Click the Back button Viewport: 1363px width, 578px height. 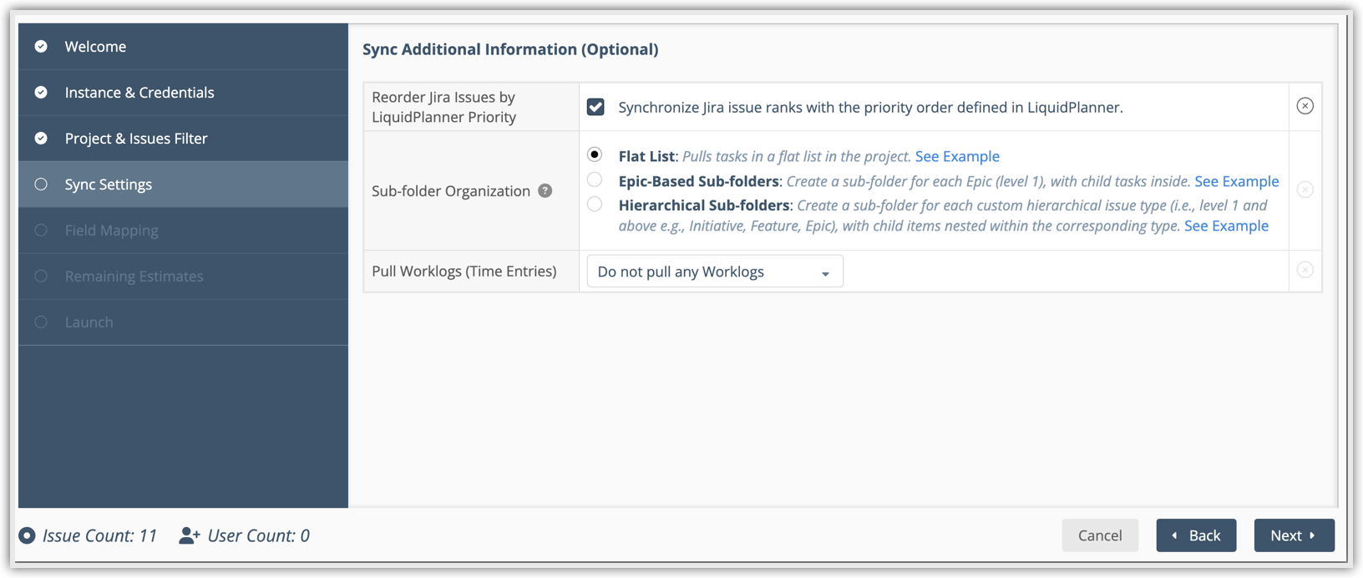tap(1196, 535)
